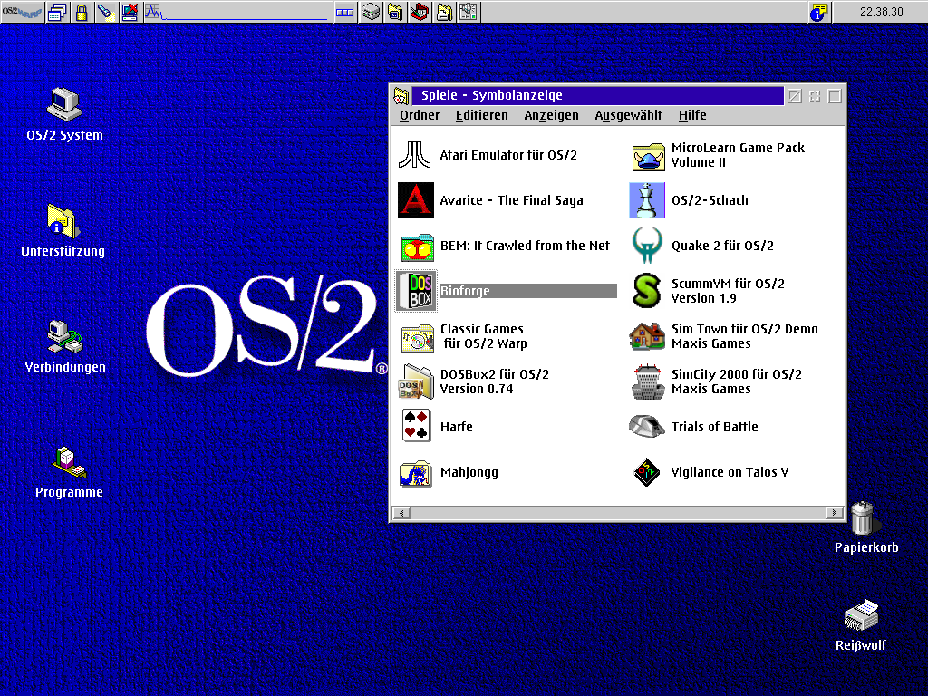Select the ScummVM für OS/2 icon

(647, 291)
